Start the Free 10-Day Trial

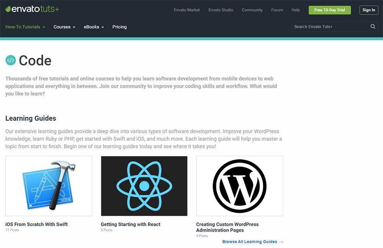[329, 10]
